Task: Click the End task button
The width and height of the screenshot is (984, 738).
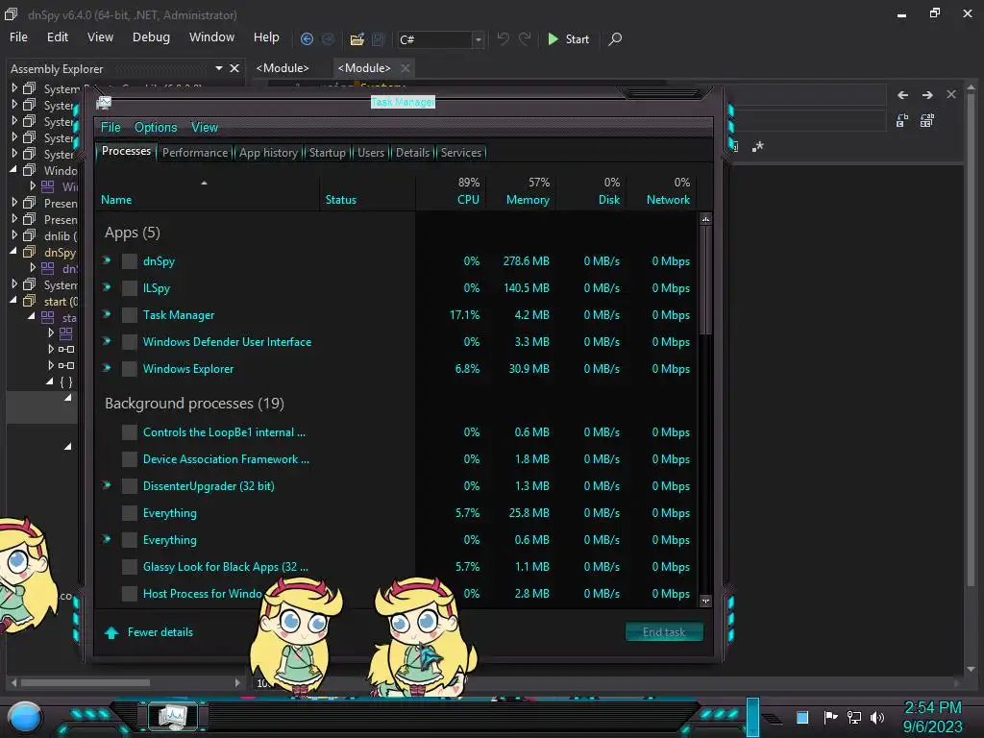Action: [x=664, y=632]
